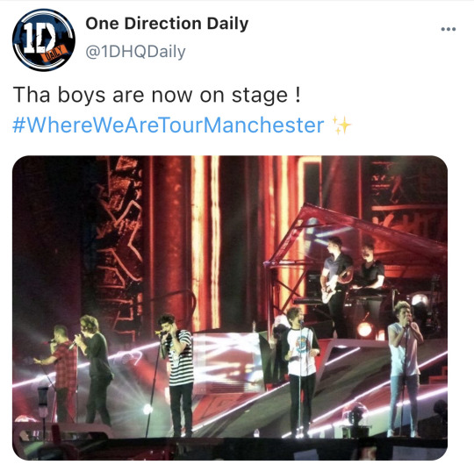Click the singer in the white graphic tee
474x472 pixels.
point(301,370)
